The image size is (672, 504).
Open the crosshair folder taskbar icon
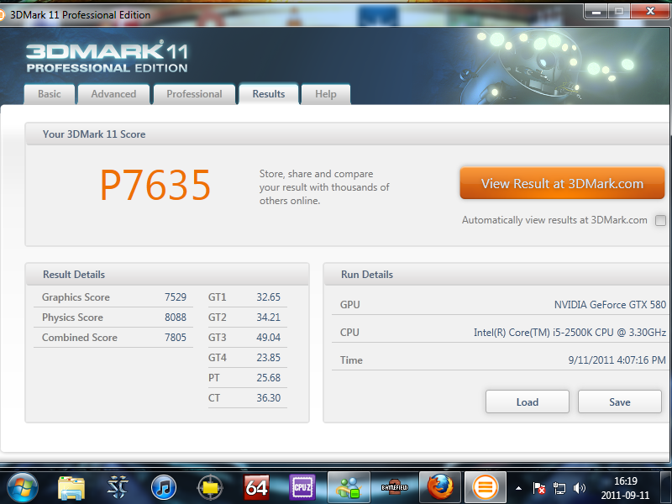210,487
